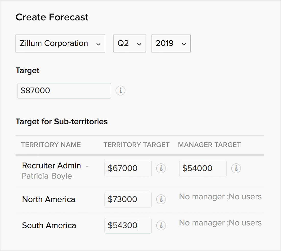
Task: Select the South America territory row label
Action: (x=49, y=225)
